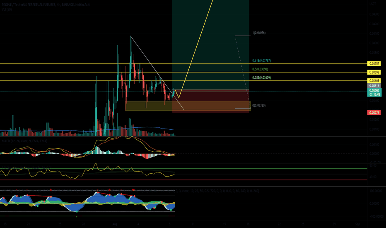Click the green 0.03505 current price label
Viewport: 386px width, 228px height.
coord(374,90)
